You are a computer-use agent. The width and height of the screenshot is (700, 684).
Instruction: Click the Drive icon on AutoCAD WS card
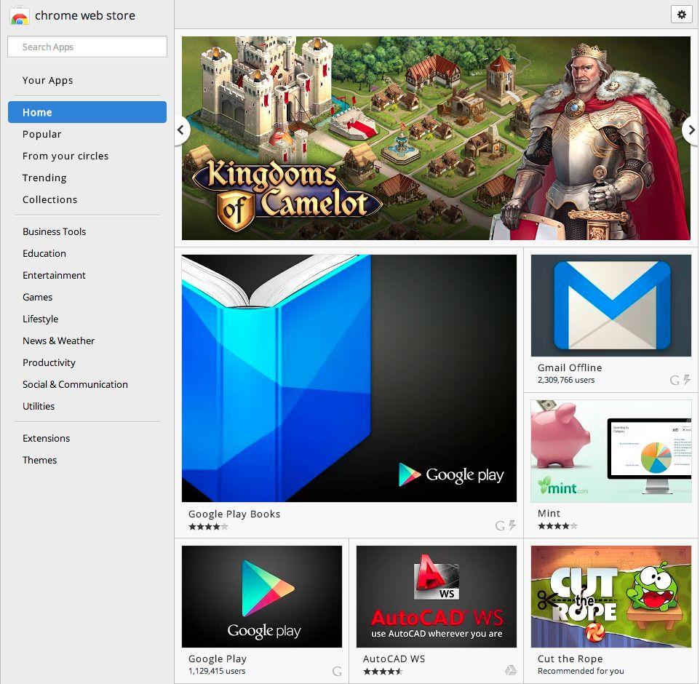point(510,670)
